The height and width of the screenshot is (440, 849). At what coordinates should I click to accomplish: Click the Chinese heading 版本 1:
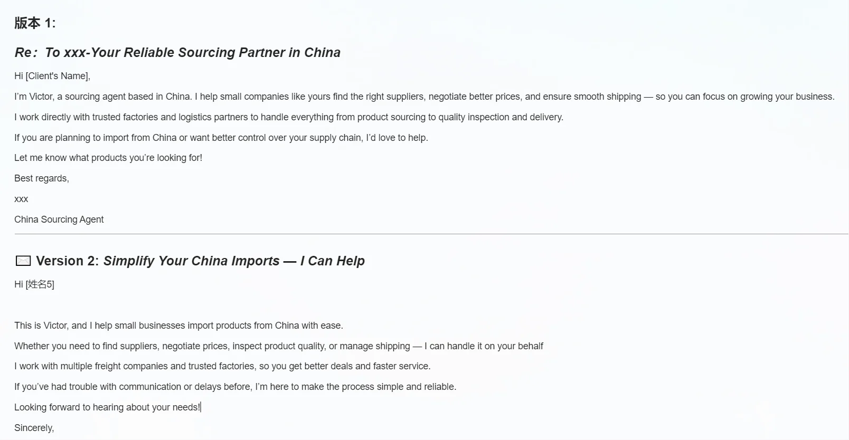click(35, 23)
